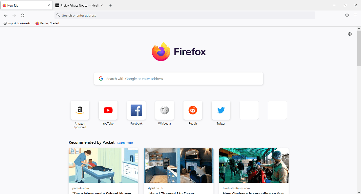Click the vertical scrollbar thumb
This screenshot has width=361, height=194.
(359, 48)
